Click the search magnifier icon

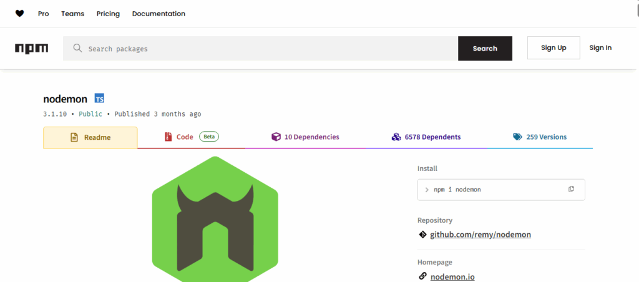click(x=77, y=49)
